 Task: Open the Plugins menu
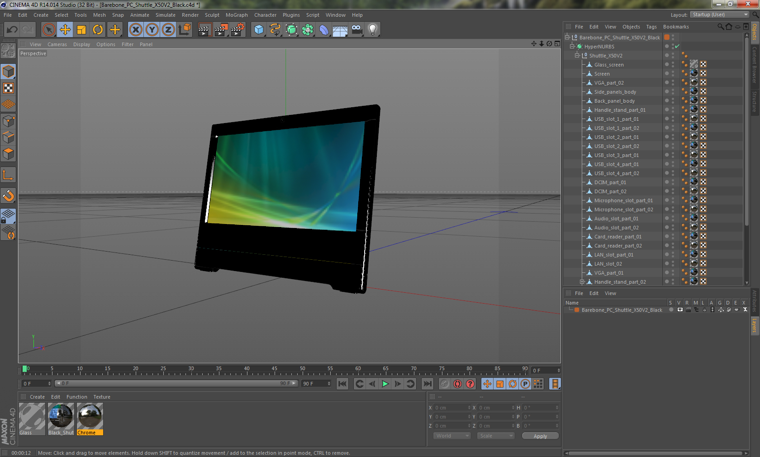point(291,15)
